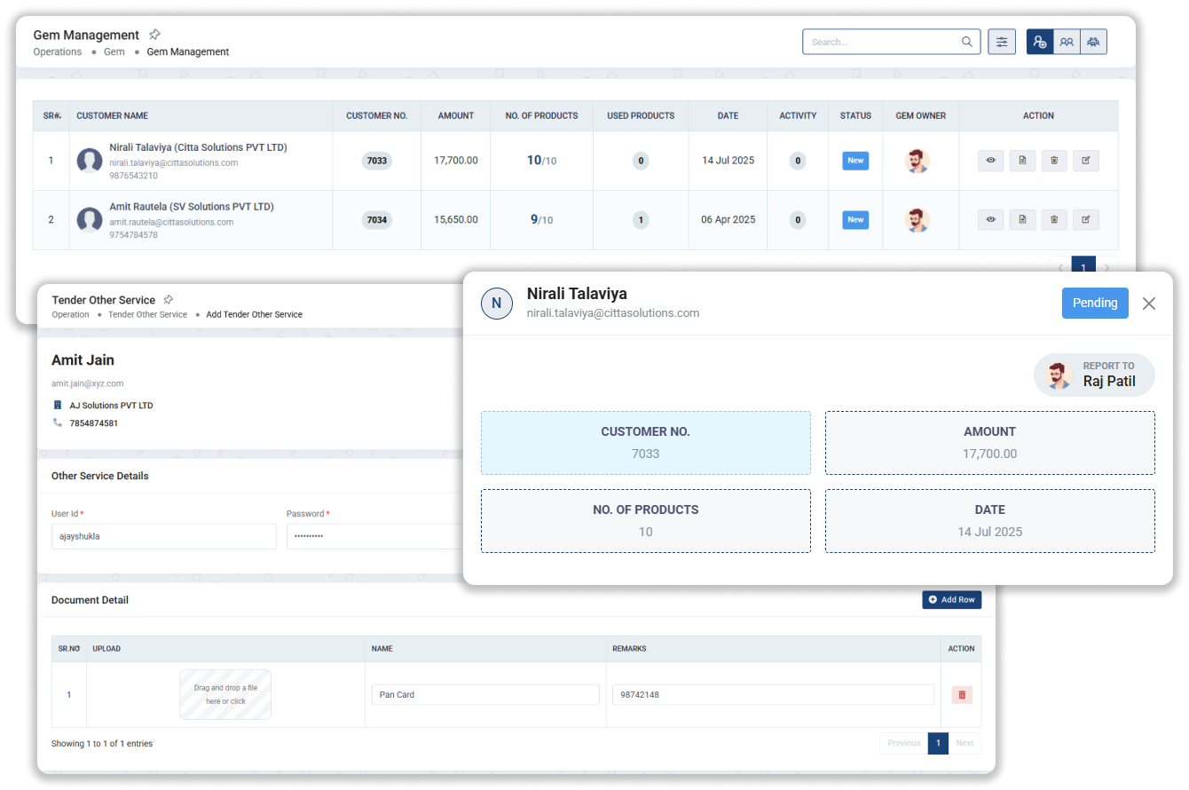The image size is (1189, 790).
Task: Open document icon for Nirali Talaviya row
Action: (1022, 161)
